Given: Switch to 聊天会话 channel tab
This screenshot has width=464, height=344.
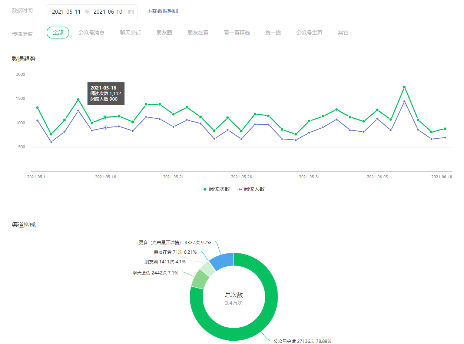Looking at the screenshot, I should [130, 33].
